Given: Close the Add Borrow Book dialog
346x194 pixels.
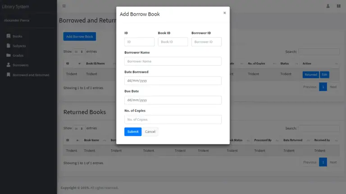Looking at the screenshot, I should click(224, 13).
